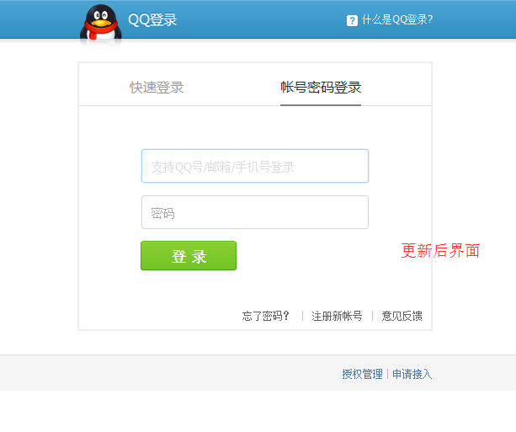Click the QQ登录 header title

[x=152, y=19]
